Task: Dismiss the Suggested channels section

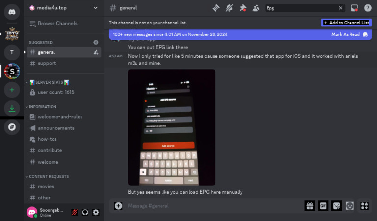Action: tap(96, 42)
